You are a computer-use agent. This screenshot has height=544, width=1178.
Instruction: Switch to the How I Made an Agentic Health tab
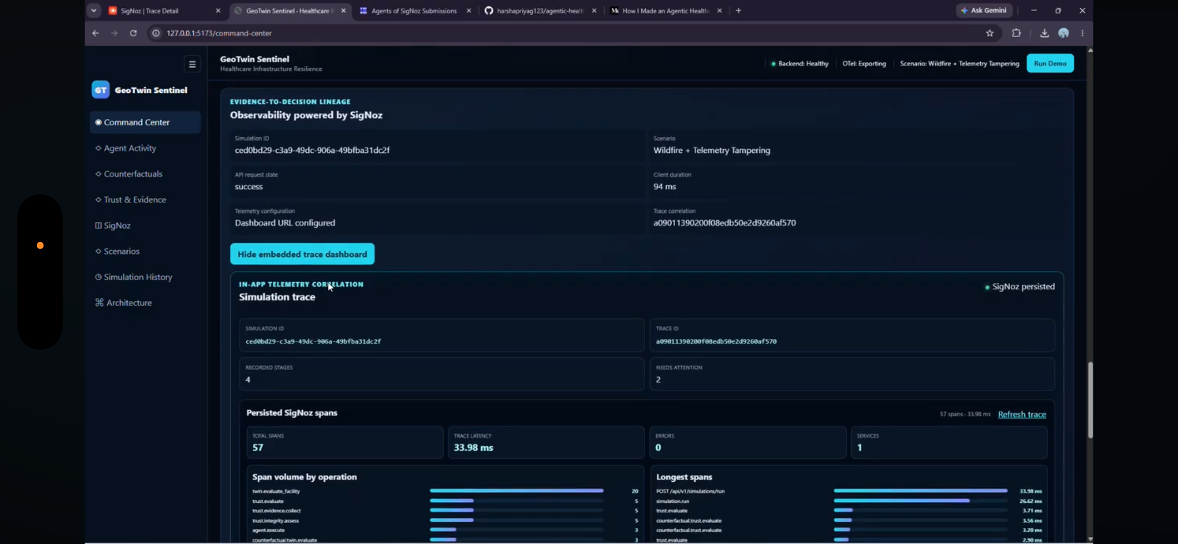coord(665,11)
